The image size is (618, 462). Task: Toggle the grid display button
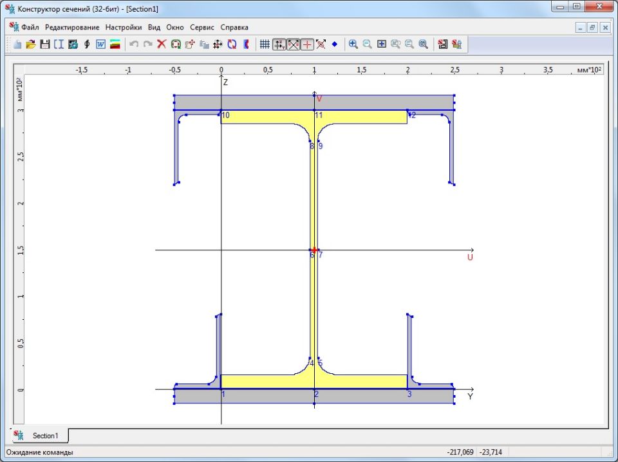(x=265, y=44)
